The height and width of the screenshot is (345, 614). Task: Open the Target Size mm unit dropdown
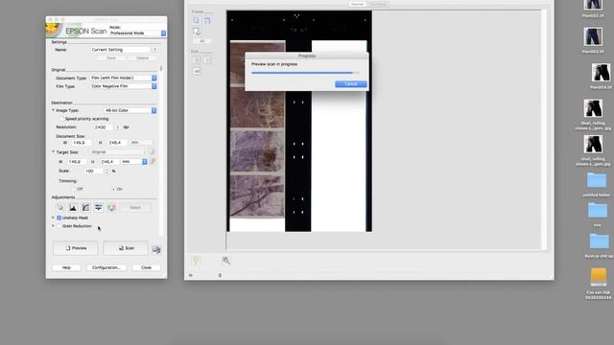[134, 161]
